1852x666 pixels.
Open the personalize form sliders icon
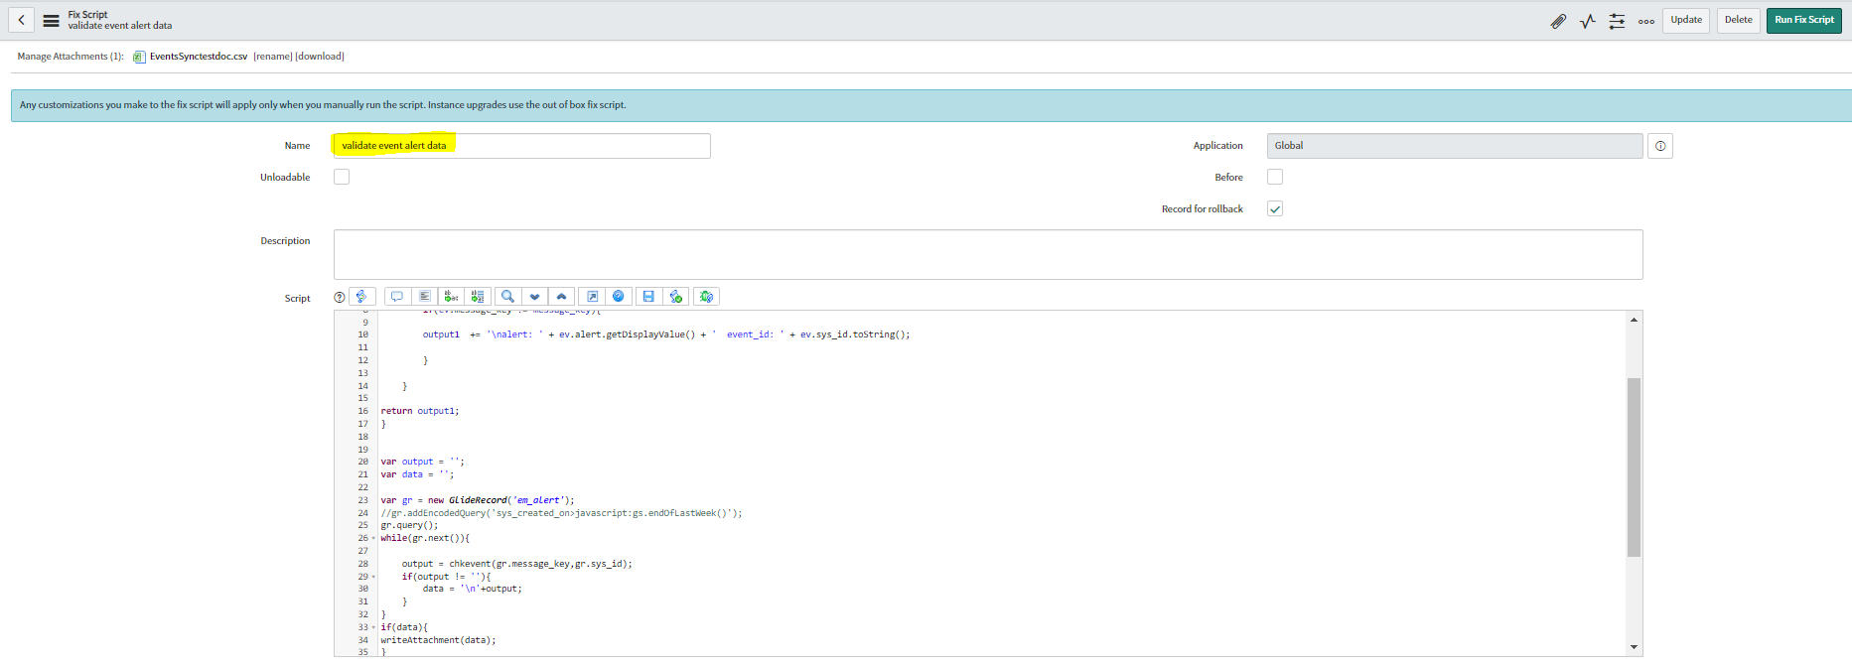click(1617, 21)
